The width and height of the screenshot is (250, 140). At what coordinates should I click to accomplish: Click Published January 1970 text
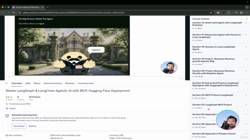(x=20, y=104)
